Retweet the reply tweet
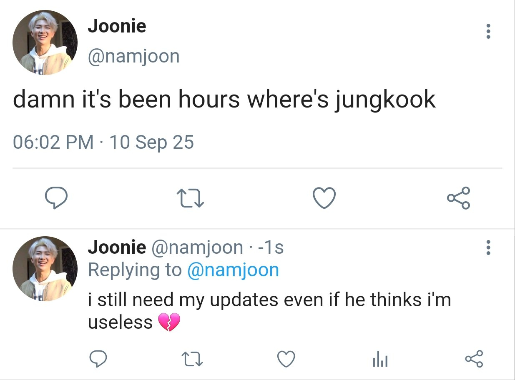The image size is (515, 380). 192,358
